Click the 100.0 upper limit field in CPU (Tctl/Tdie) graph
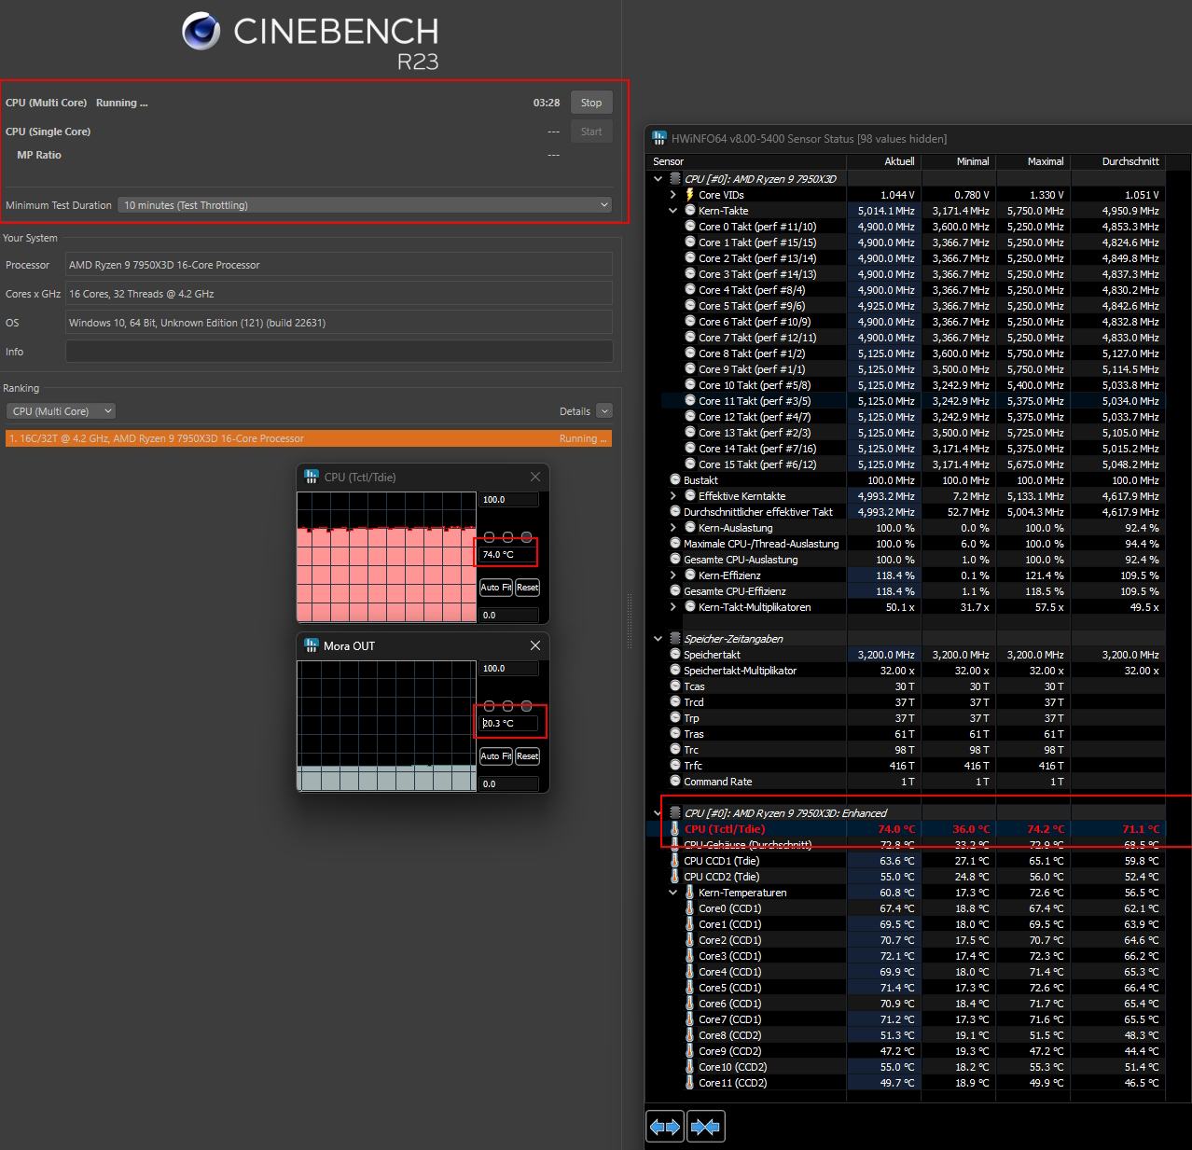Screen dimensions: 1192x1150 click(509, 500)
